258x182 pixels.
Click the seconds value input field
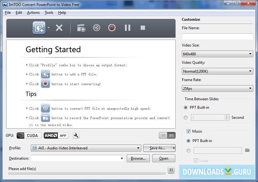pos(208,117)
